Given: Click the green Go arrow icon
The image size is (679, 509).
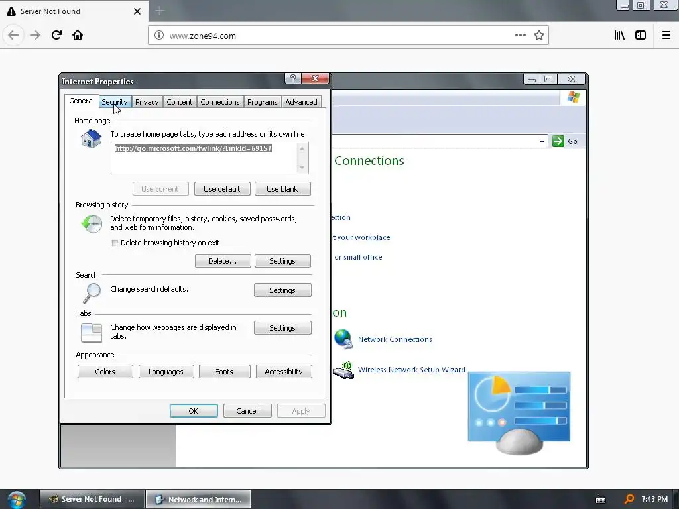Looking at the screenshot, I should (x=558, y=141).
